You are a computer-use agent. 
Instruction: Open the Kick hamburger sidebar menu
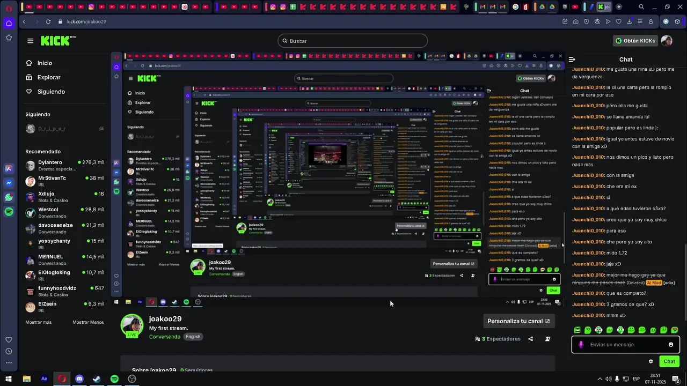30,41
